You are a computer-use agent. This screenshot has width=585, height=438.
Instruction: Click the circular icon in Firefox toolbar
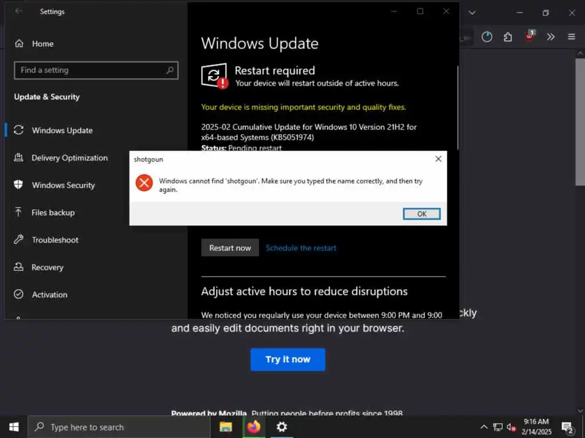pyautogui.click(x=487, y=36)
